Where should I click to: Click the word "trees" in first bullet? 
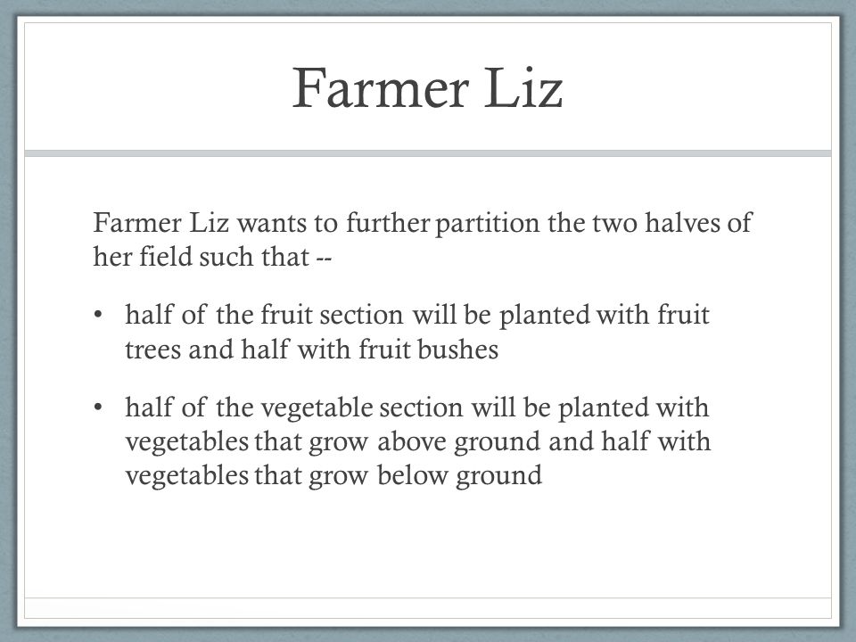tap(152, 350)
